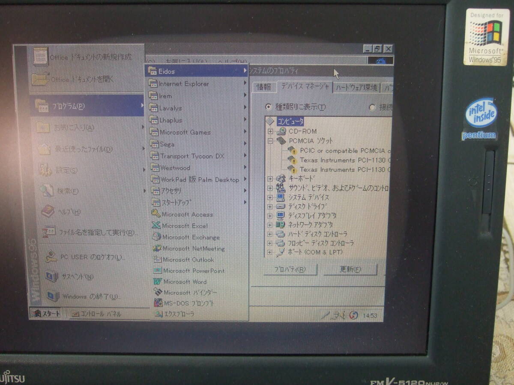
Task: Expand the ハード ディスク コントローラ node
Action: pyautogui.click(x=270, y=234)
